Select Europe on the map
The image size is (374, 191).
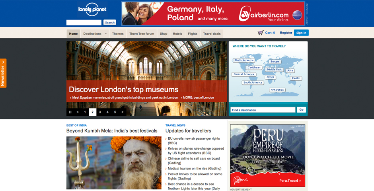(x=275, y=62)
